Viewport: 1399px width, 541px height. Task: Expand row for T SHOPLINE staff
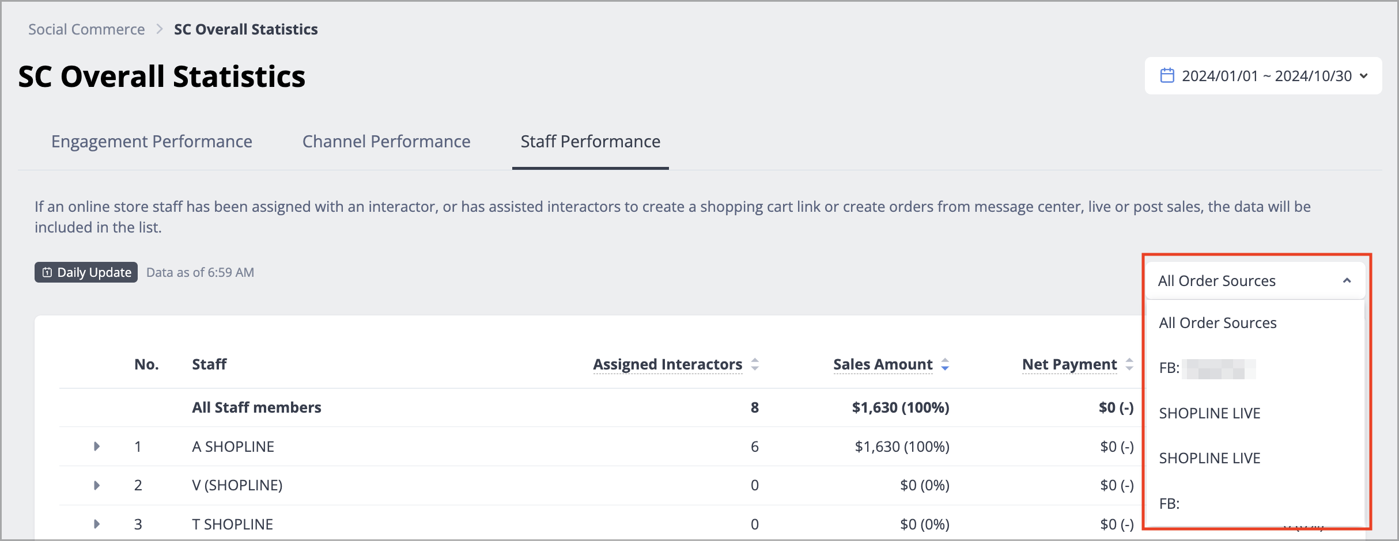pos(97,524)
